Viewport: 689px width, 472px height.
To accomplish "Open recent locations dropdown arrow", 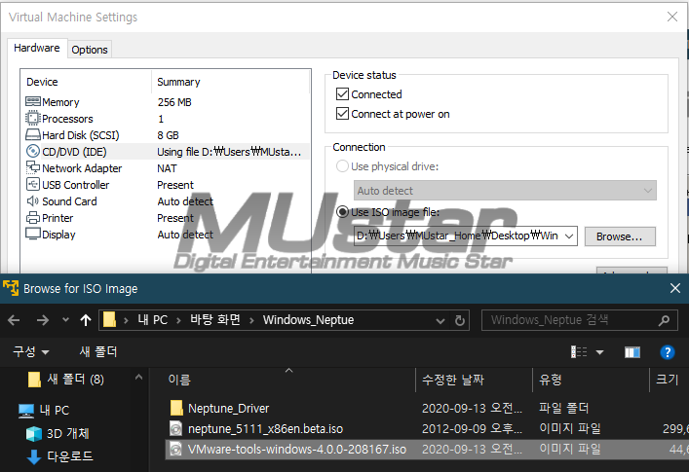I will pyautogui.click(x=65, y=320).
